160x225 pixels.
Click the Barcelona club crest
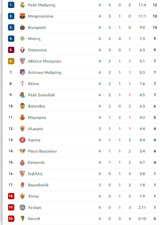tap(22, 16)
